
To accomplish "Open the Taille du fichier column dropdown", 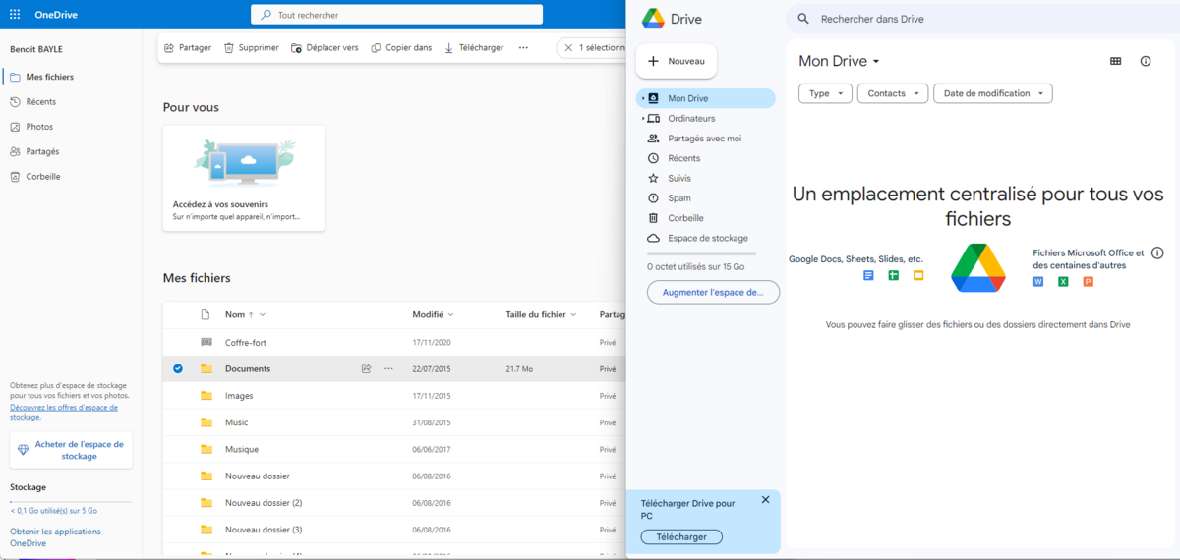I will click(541, 314).
